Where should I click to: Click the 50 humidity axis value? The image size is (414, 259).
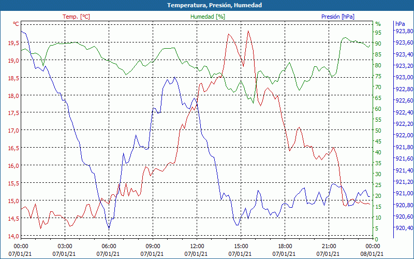[x=378, y=131]
